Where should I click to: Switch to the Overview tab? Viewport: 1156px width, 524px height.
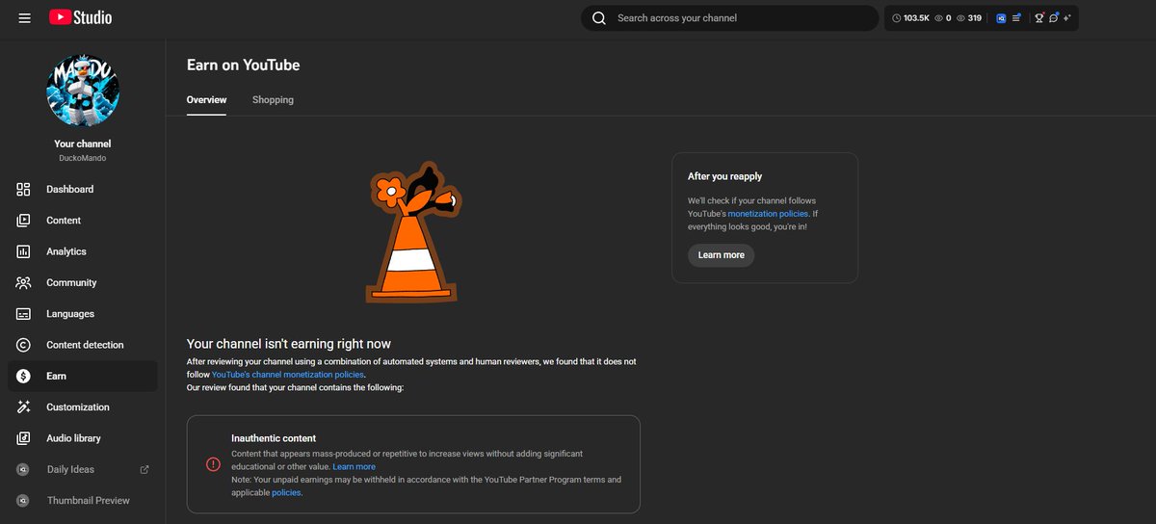206,100
